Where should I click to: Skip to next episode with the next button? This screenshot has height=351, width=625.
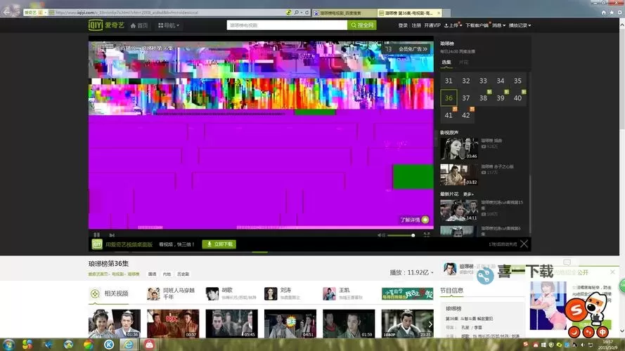(113, 234)
